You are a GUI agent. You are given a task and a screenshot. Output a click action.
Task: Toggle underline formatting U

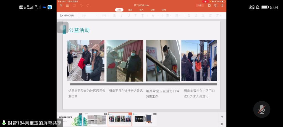click(129, 16)
